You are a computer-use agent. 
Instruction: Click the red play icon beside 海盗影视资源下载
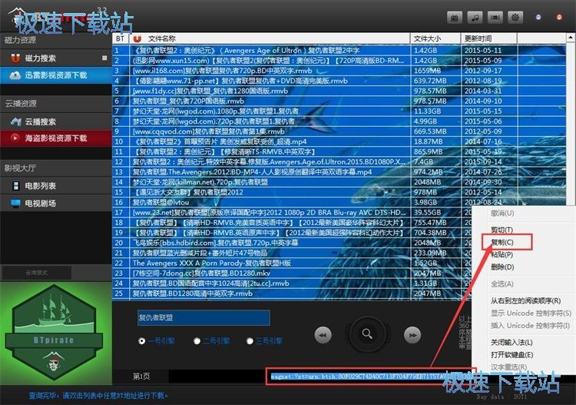coord(15,138)
